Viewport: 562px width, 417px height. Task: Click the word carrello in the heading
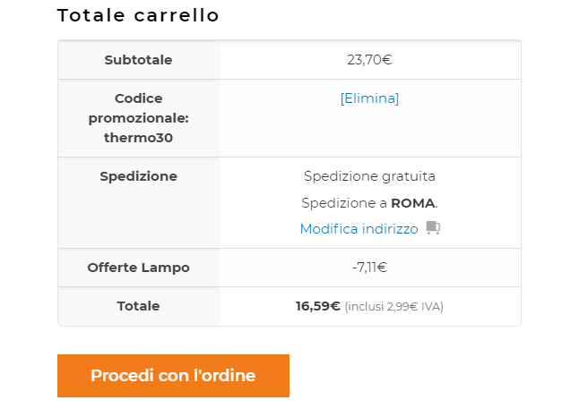click(176, 16)
